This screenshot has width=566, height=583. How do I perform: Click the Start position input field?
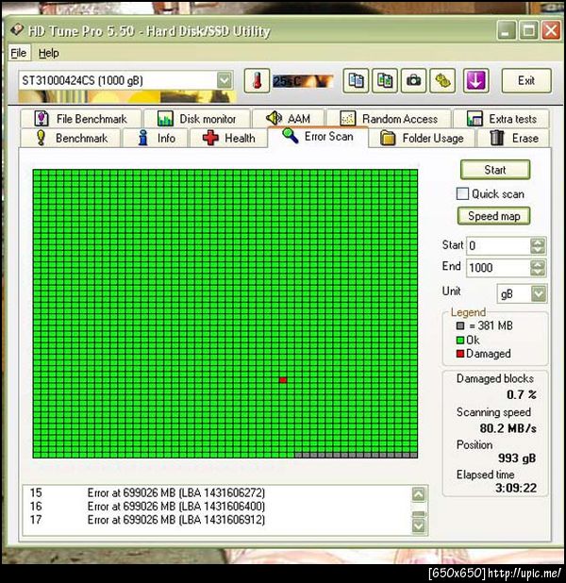pyautogui.click(x=498, y=246)
